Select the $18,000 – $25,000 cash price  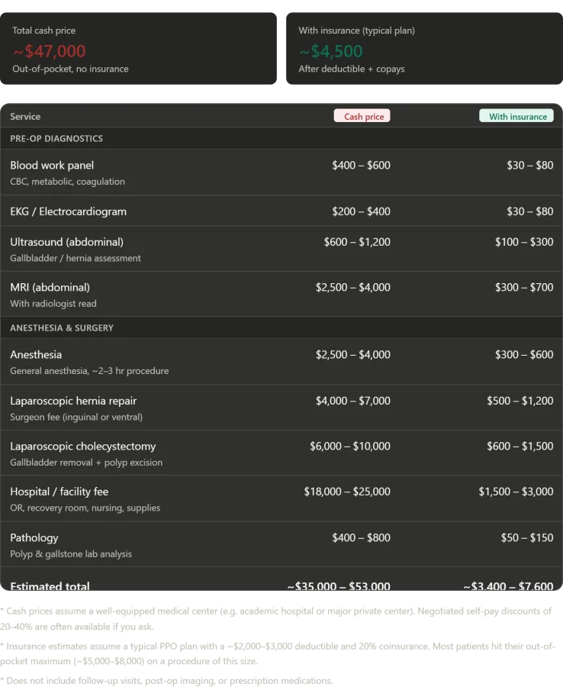347,492
